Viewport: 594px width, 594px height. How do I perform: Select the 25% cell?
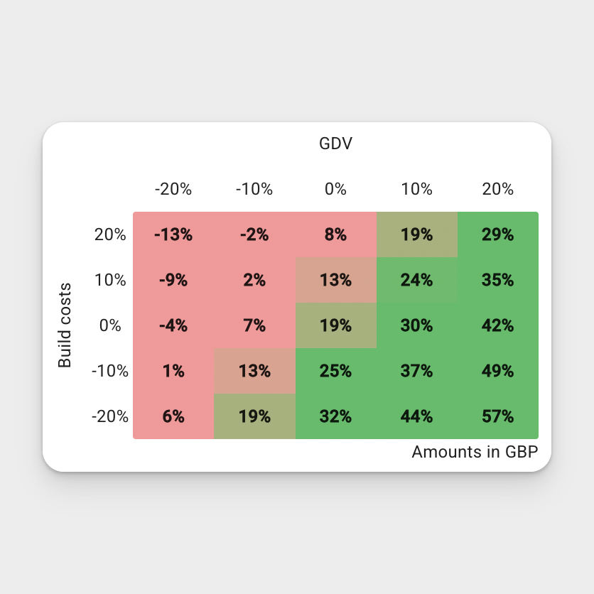click(x=335, y=371)
